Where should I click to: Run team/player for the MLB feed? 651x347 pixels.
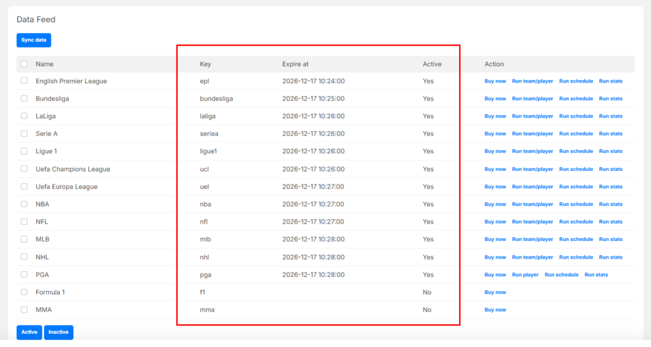coord(533,240)
